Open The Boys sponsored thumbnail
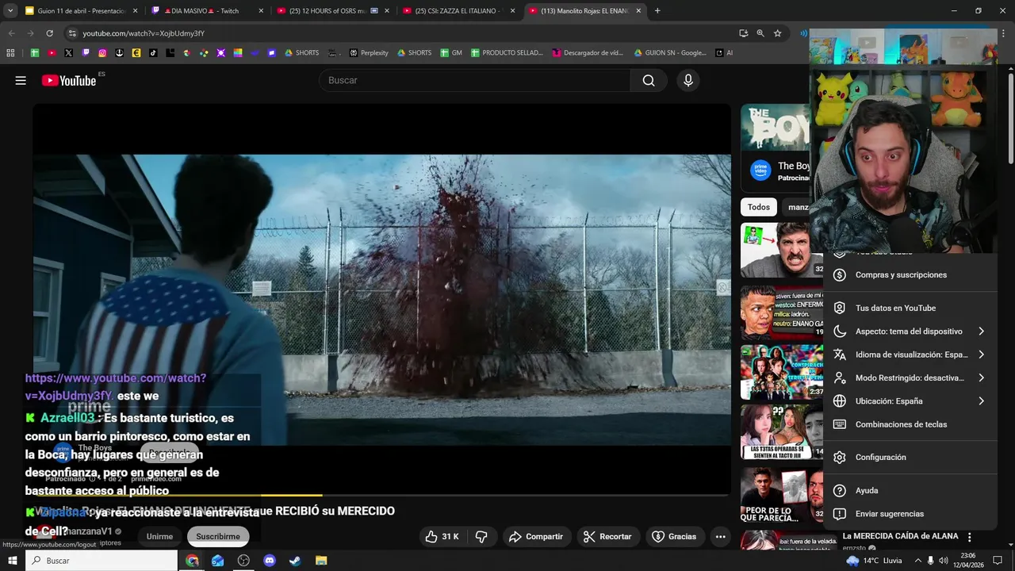The height and width of the screenshot is (571, 1015). click(x=776, y=127)
